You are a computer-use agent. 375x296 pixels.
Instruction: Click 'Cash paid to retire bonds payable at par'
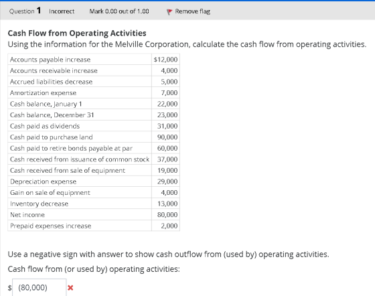[71, 148]
